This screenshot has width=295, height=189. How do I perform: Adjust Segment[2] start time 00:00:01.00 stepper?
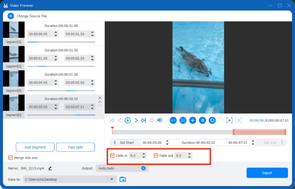pos(56,58)
